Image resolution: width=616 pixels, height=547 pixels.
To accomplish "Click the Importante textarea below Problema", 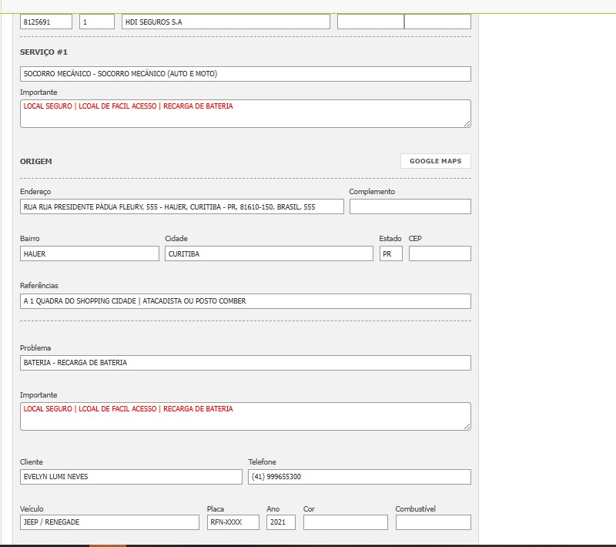I will click(x=245, y=417).
